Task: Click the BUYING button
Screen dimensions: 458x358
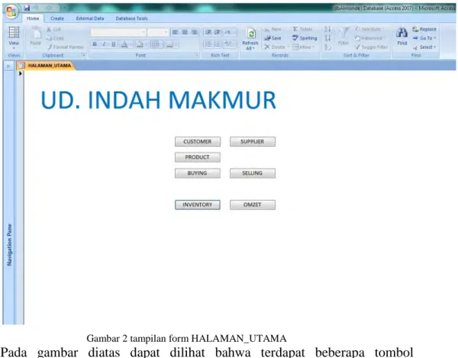Action: (x=198, y=173)
